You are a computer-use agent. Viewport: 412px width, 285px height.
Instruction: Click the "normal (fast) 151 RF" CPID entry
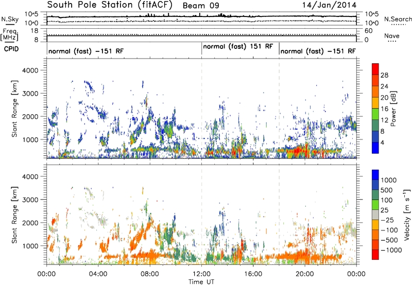coord(238,46)
